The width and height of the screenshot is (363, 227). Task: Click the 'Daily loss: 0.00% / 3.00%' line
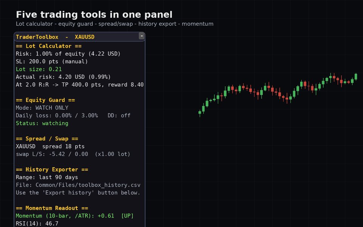tap(73, 115)
